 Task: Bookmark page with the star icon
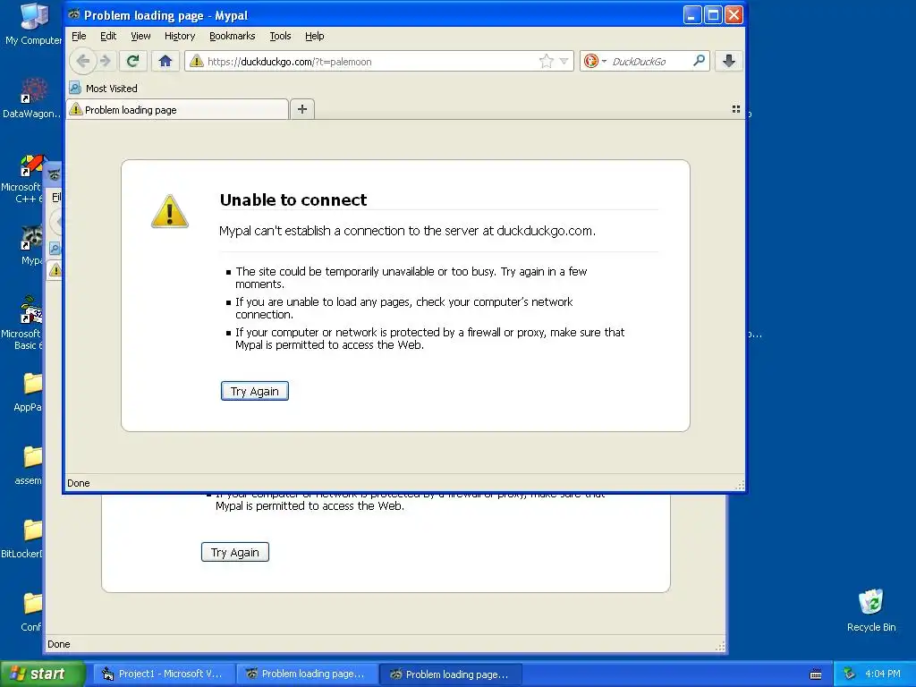point(547,62)
